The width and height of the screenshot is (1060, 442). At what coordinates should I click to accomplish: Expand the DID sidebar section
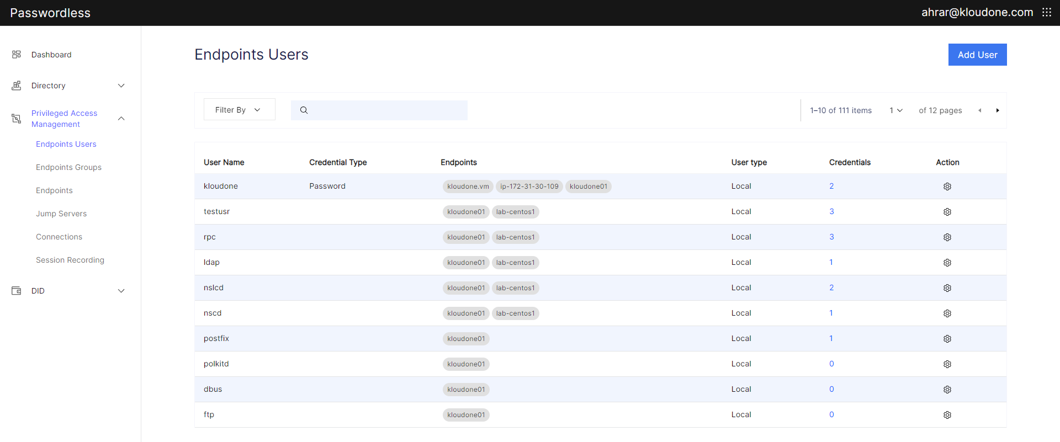[x=121, y=291]
